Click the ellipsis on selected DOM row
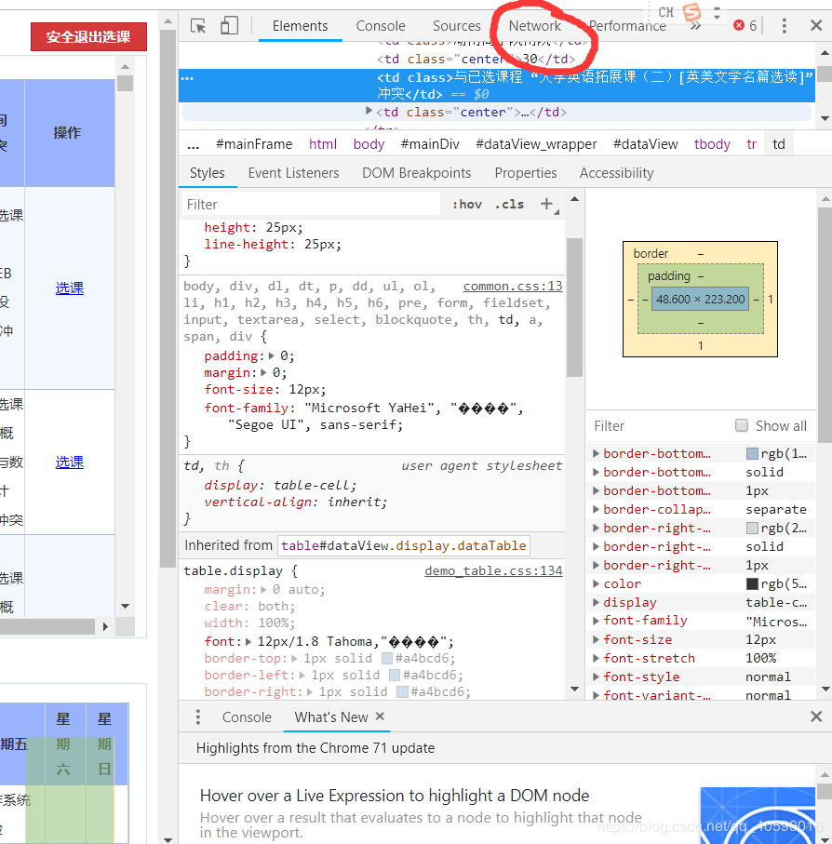This screenshot has height=844, width=832. (x=187, y=78)
